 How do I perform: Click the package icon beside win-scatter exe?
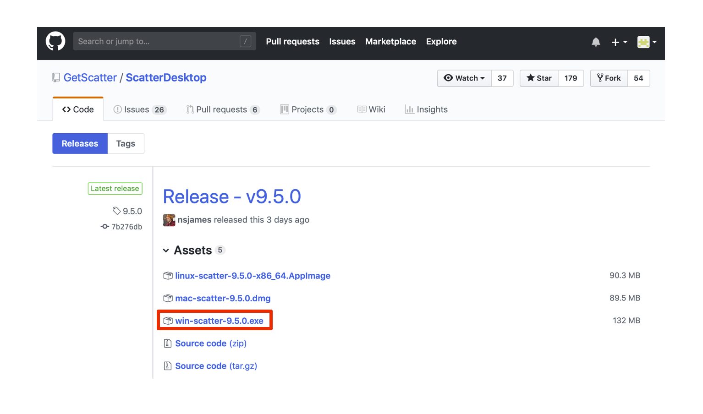(x=168, y=321)
